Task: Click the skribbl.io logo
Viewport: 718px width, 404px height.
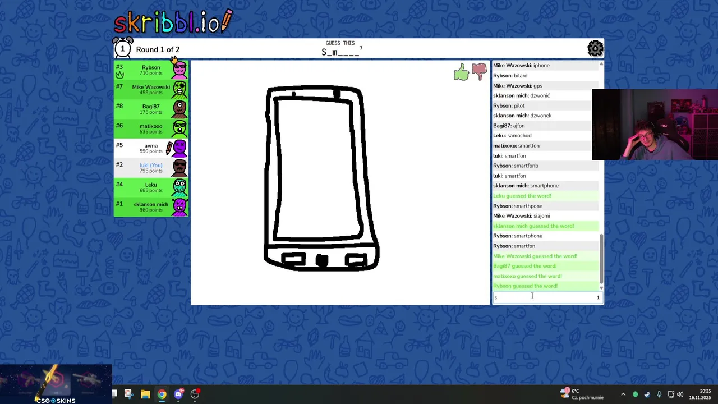Action: tap(173, 22)
